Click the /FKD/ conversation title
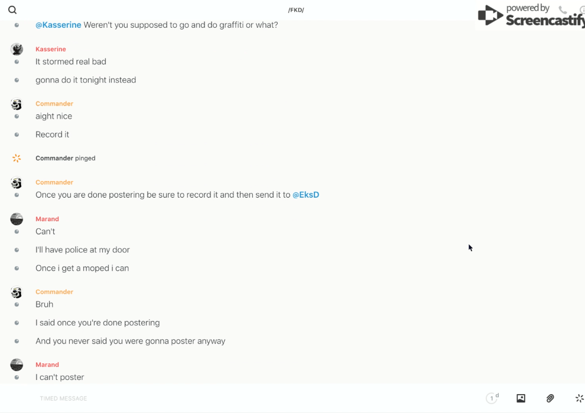The image size is (585, 413). point(296,10)
